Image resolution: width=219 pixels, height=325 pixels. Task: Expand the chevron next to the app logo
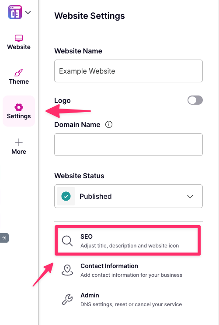click(x=28, y=12)
